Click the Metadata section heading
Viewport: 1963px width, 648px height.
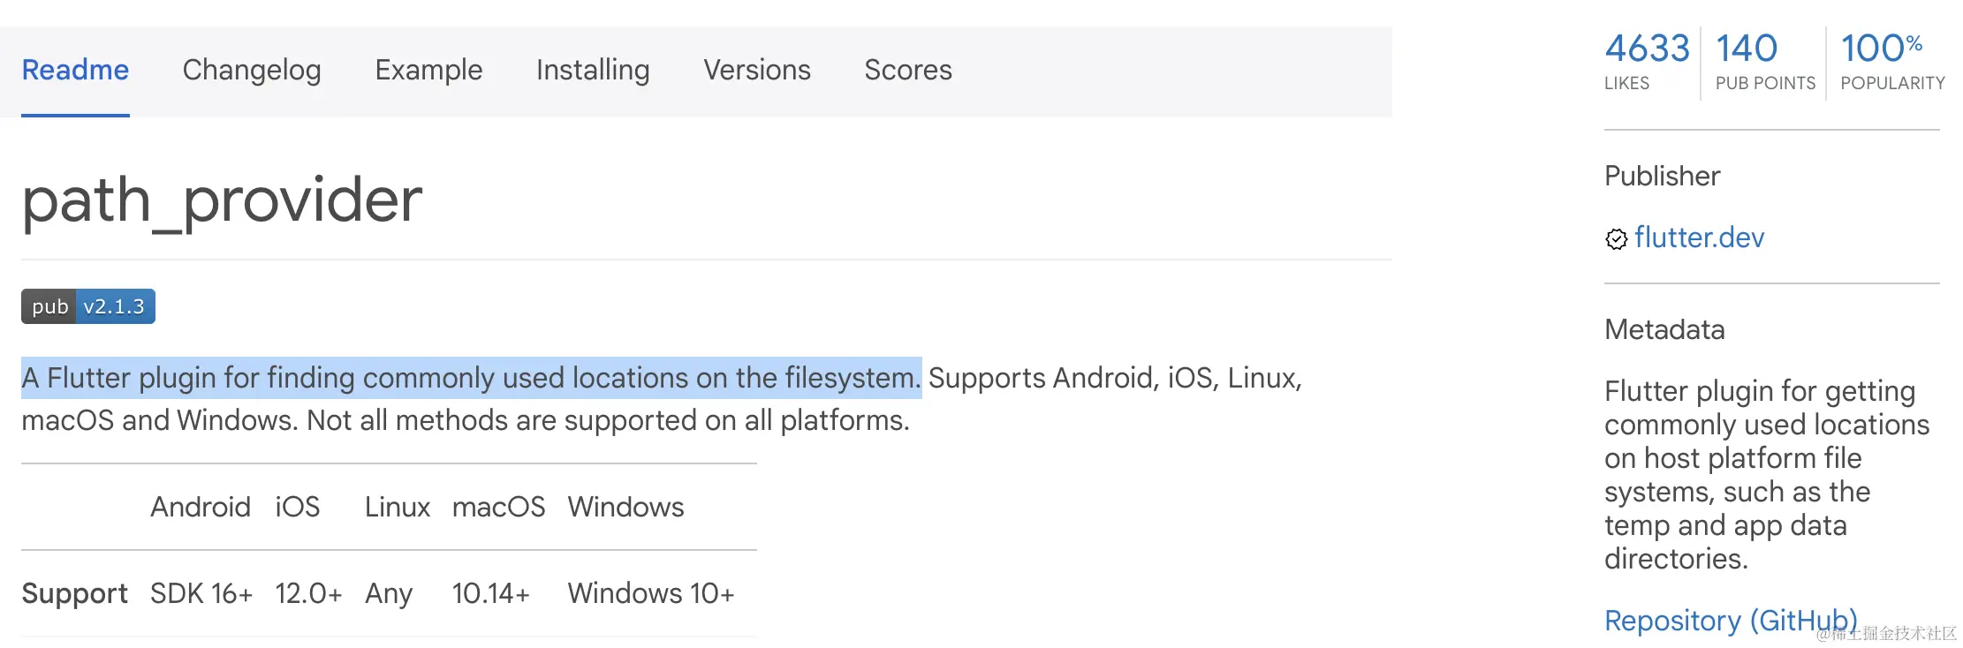1664,329
